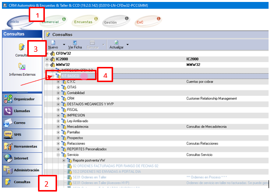Expand REPORTES Personalizados folder
This screenshot has width=271, height=192.
click(x=58, y=149)
